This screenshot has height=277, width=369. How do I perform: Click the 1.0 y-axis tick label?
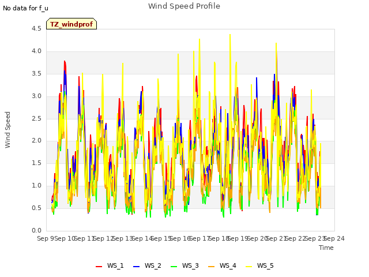pos(36,186)
